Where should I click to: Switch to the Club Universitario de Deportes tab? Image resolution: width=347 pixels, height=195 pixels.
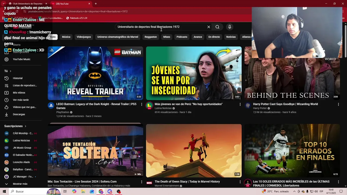[x=27, y=4]
